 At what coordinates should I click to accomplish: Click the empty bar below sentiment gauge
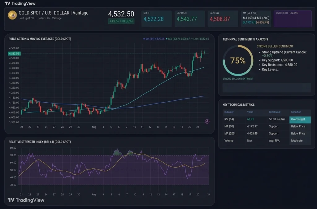267,88
